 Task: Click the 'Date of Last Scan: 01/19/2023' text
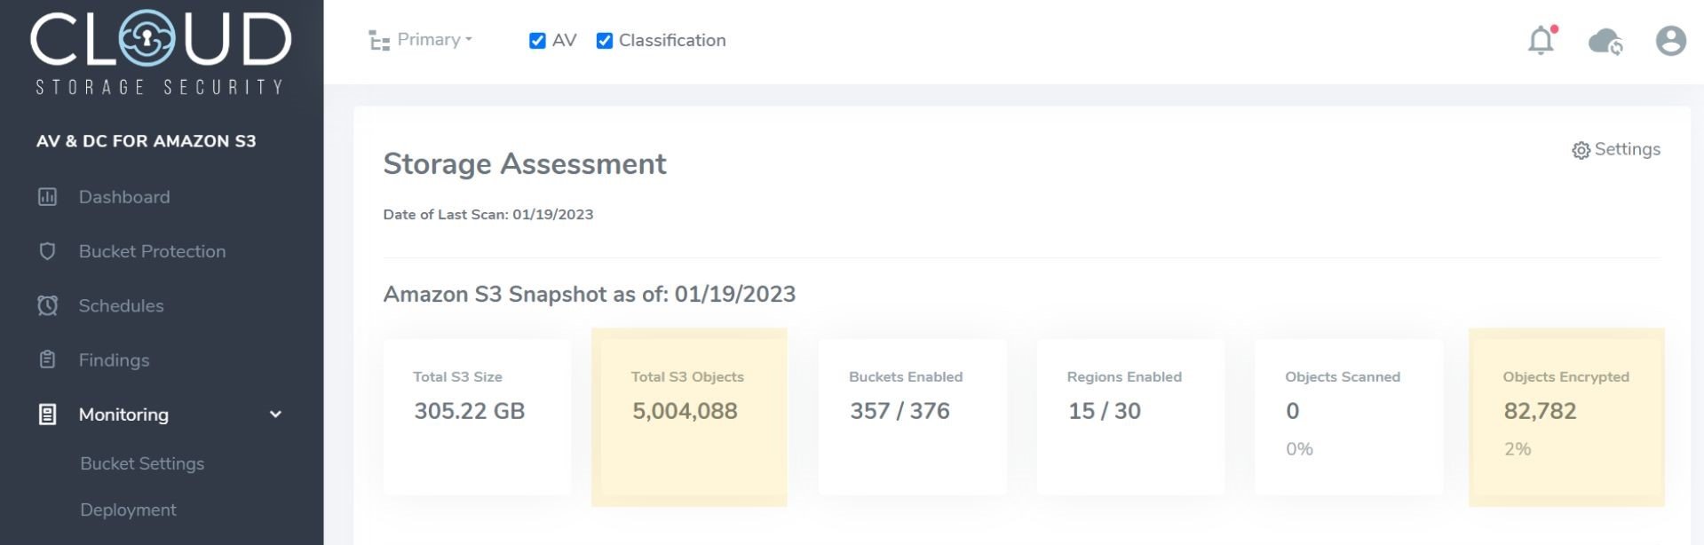488,214
